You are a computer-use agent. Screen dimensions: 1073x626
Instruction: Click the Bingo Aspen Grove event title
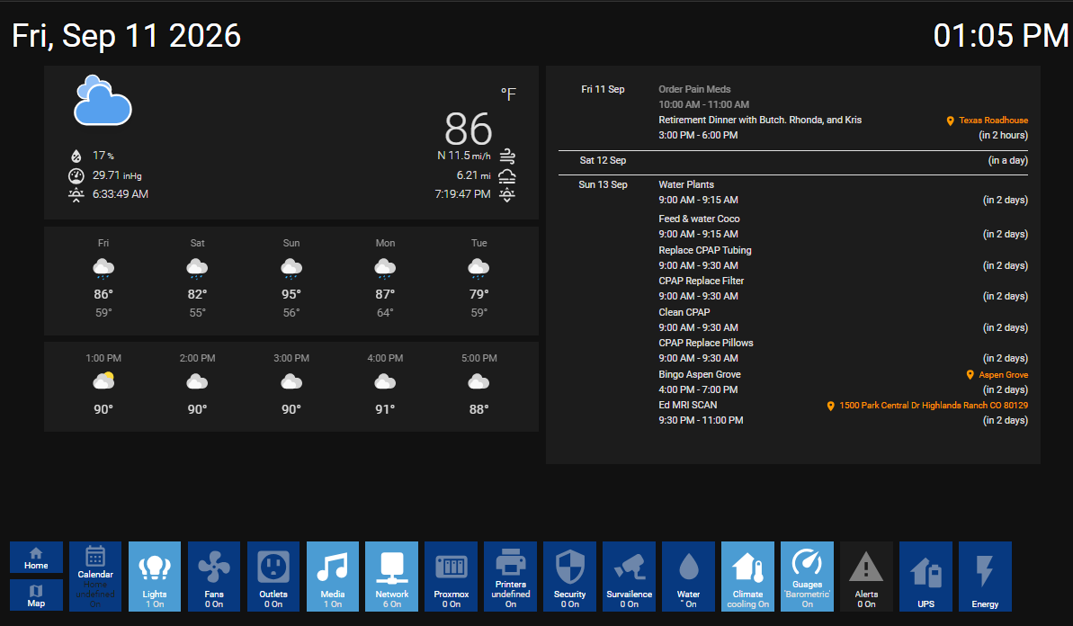point(700,374)
